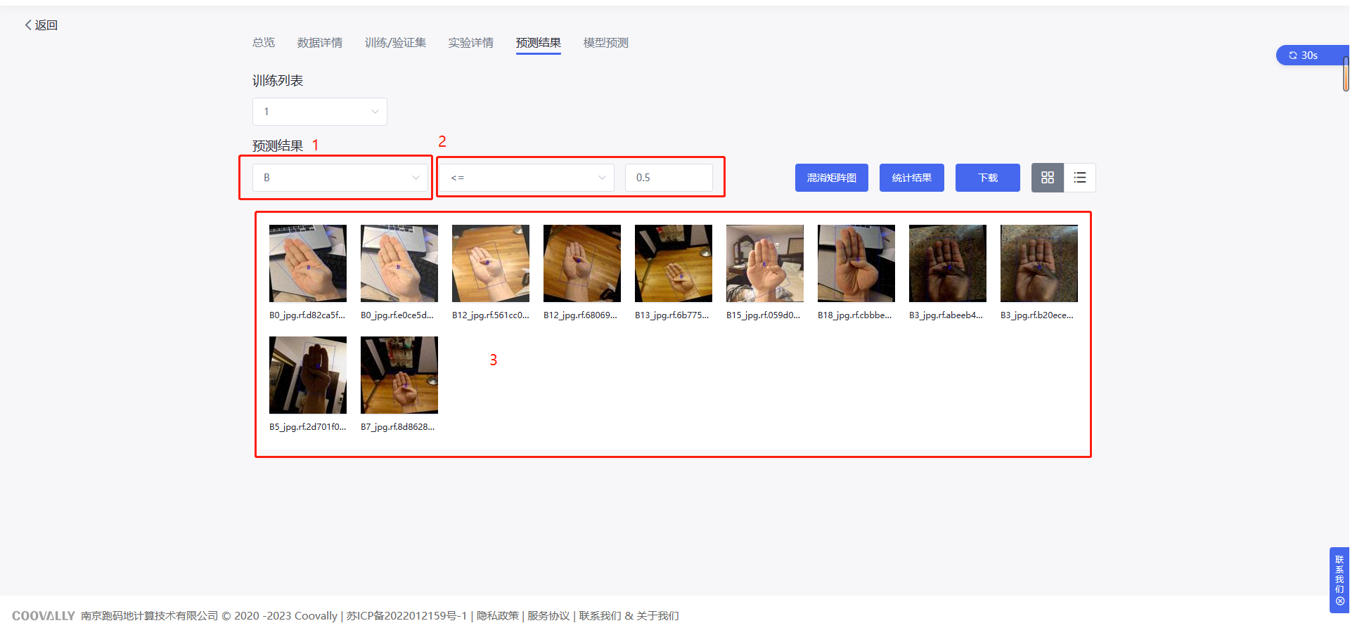The image size is (1350, 635).
Task: Open thumbnail B13_jpg.rf.6b775
Action: 674,263
